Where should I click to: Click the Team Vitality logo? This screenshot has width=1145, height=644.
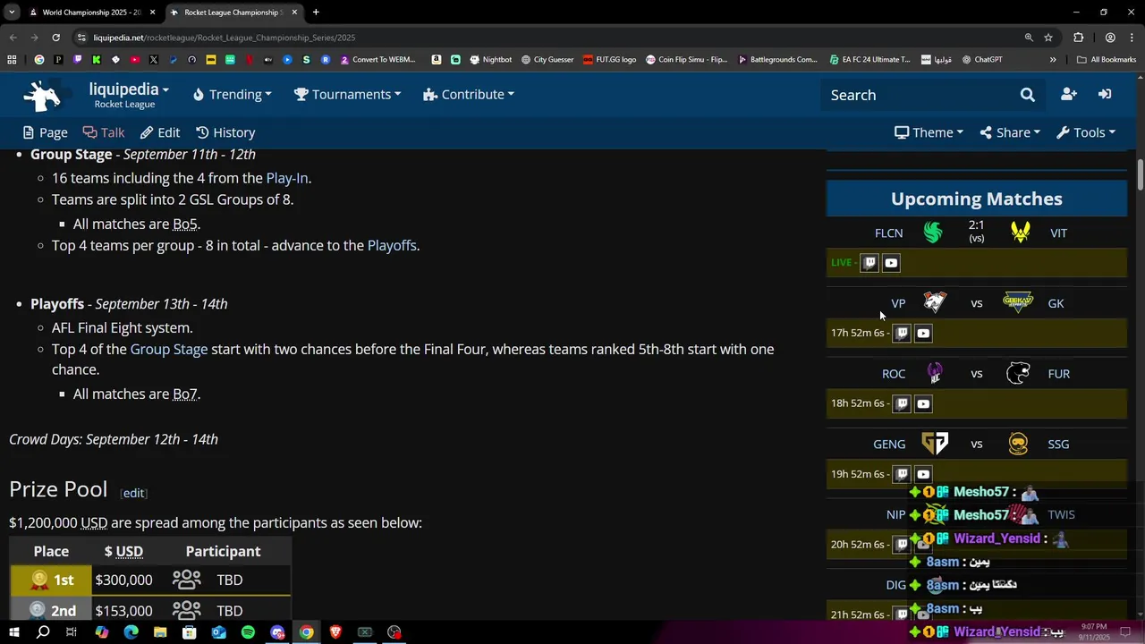point(1020,233)
